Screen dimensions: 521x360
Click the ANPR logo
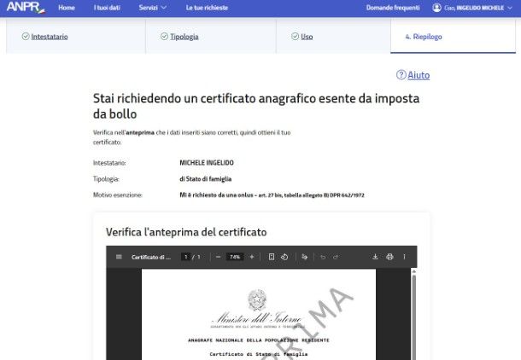point(26,8)
